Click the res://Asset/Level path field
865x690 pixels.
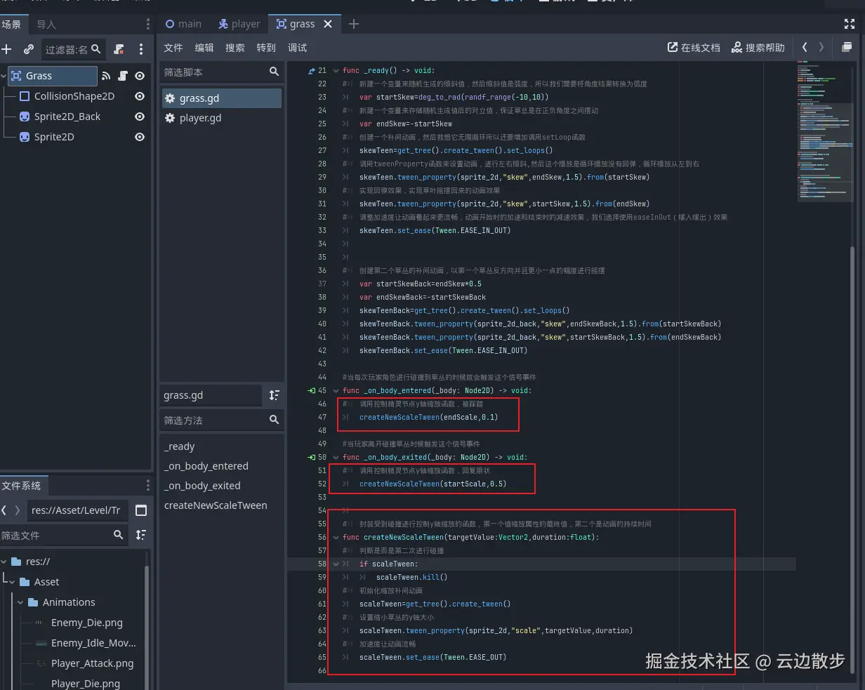(x=78, y=510)
